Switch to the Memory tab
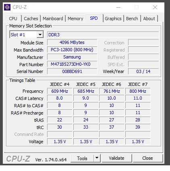Image resolution: width=170 pixels, height=171 pixels. (x=75, y=19)
